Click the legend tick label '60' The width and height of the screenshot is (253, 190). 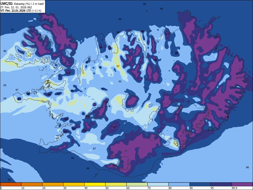(x=128, y=188)
